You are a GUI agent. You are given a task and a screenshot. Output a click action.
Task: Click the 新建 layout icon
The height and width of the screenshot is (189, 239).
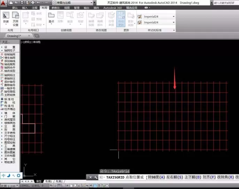point(6,18)
